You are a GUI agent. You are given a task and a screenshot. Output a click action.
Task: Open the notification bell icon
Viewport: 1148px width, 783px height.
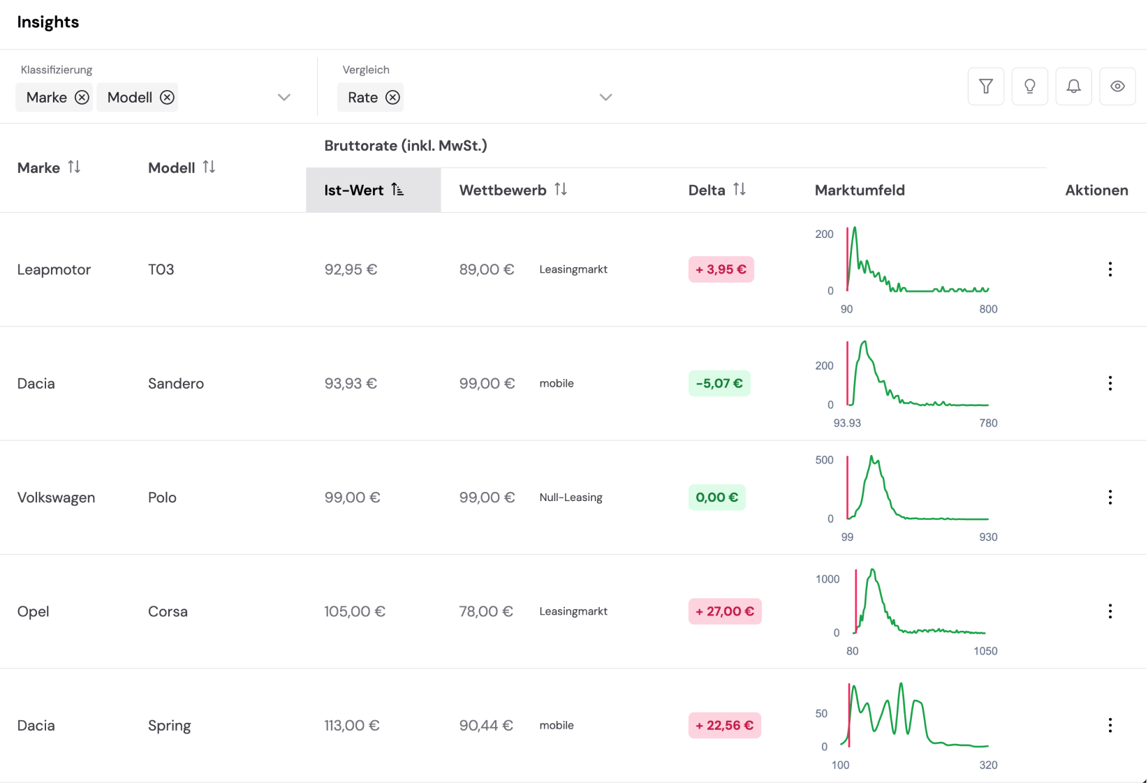(x=1073, y=87)
